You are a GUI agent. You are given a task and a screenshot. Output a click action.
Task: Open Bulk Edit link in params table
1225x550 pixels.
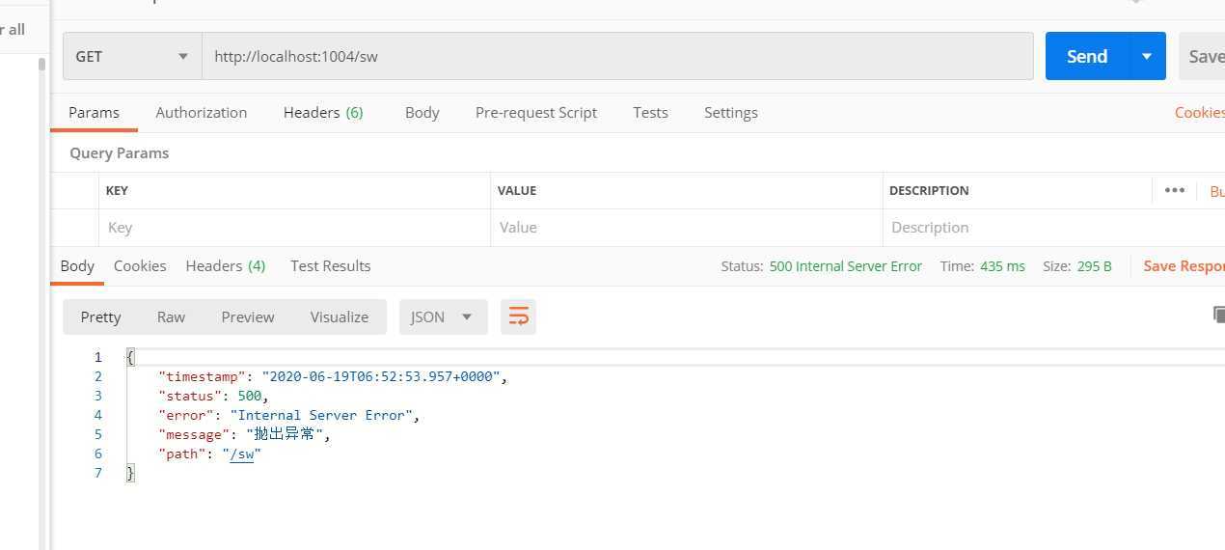coord(1216,191)
